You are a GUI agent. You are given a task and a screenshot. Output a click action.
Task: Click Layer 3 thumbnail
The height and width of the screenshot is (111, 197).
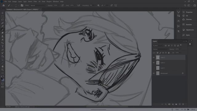158,57
